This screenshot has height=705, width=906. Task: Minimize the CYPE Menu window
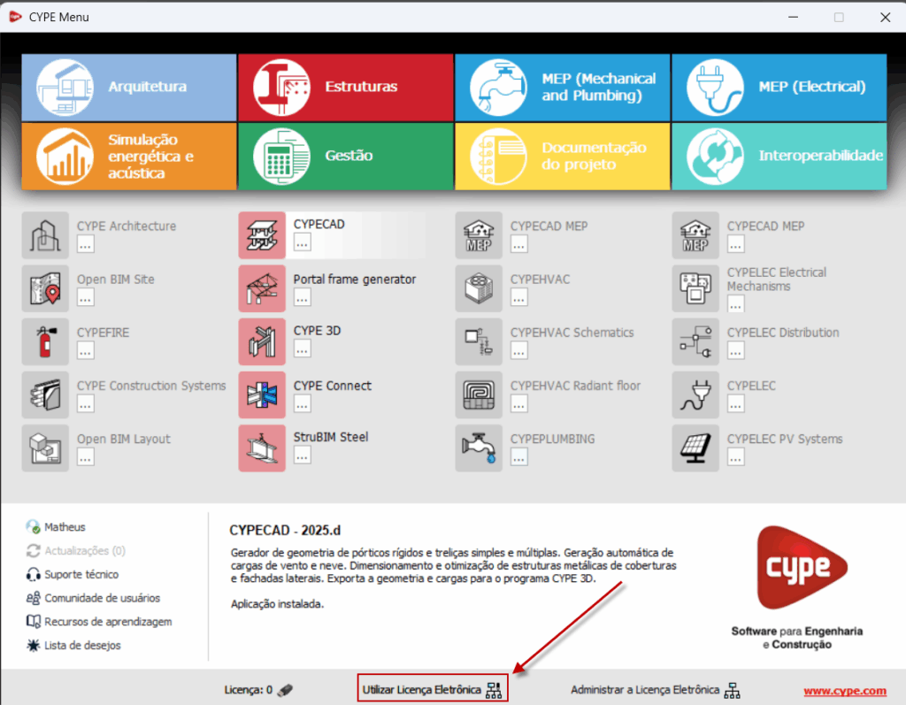794,18
